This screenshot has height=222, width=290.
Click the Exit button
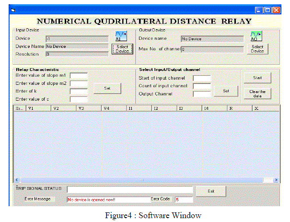210,191
